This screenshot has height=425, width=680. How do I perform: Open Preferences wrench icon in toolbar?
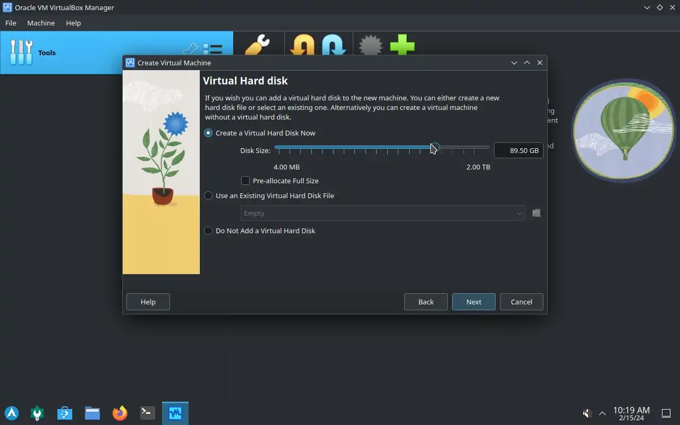point(258,45)
